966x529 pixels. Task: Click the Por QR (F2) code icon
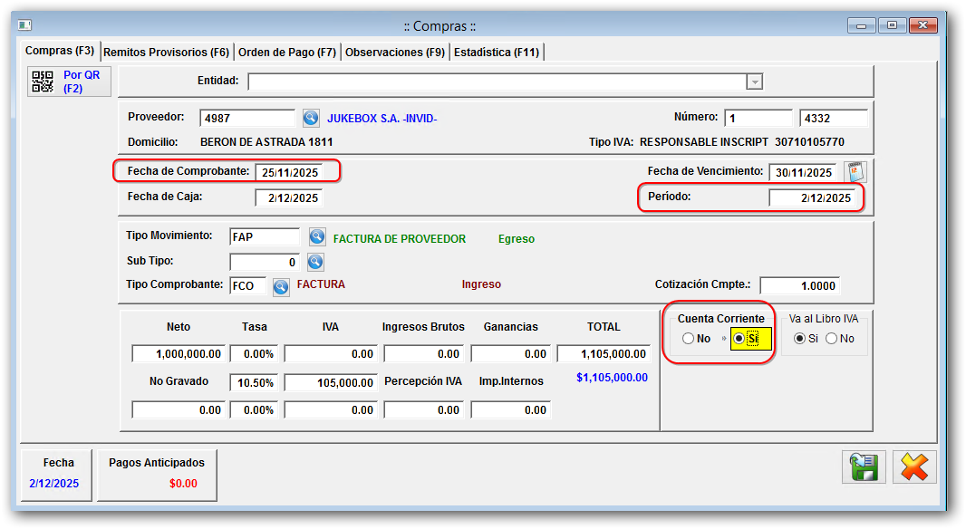(43, 82)
